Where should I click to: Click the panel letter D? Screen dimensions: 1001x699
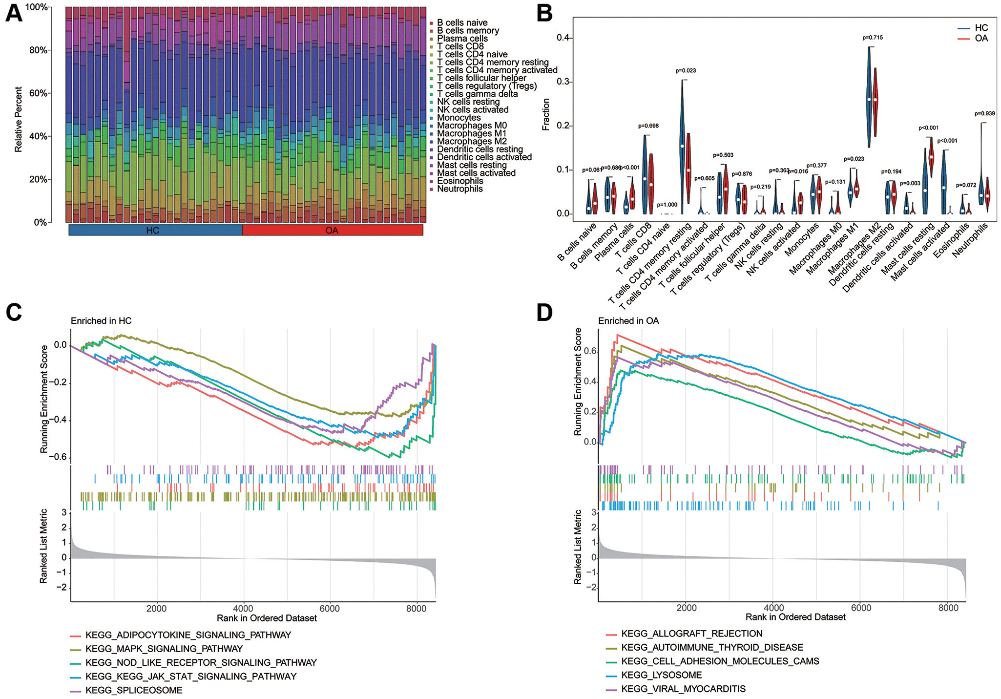(x=544, y=313)
